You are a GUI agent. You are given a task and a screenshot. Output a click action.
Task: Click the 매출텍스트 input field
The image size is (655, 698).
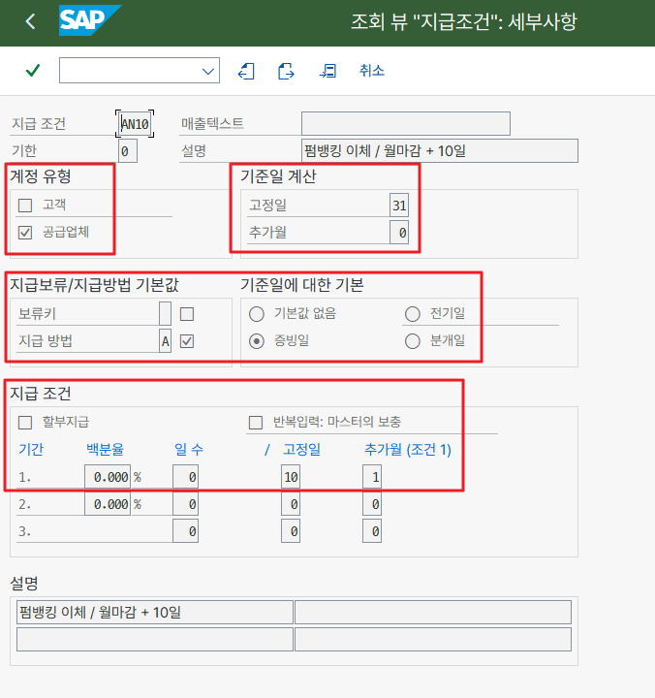[406, 123]
